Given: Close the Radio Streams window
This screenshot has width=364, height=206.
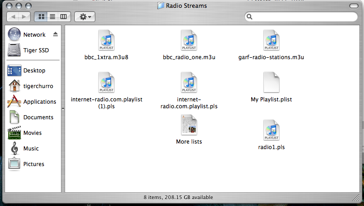Looking at the screenshot, I should click(x=9, y=6).
